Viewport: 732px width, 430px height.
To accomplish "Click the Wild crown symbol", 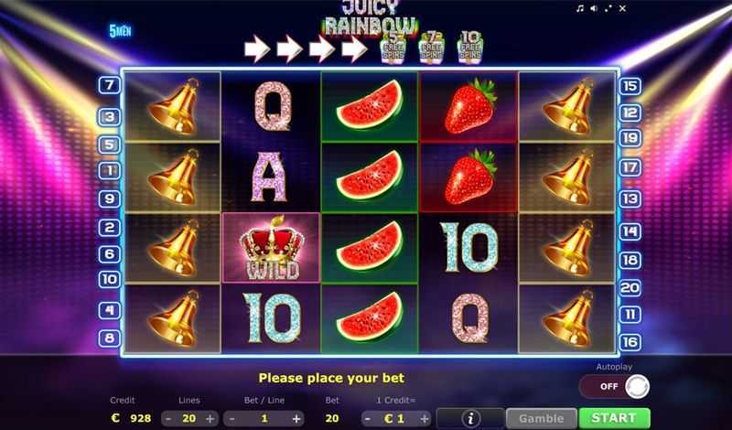I will point(272,248).
